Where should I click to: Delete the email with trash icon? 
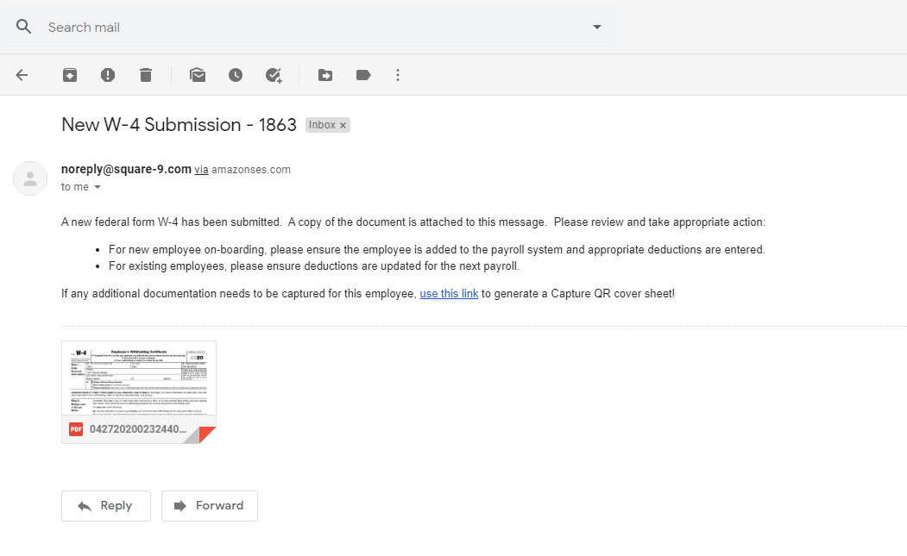point(146,75)
